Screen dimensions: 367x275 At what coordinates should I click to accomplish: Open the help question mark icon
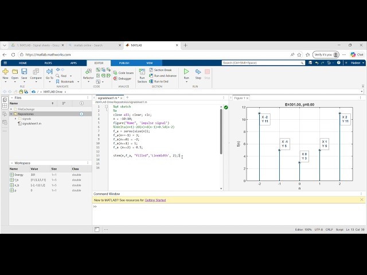pyautogui.click(x=338, y=63)
